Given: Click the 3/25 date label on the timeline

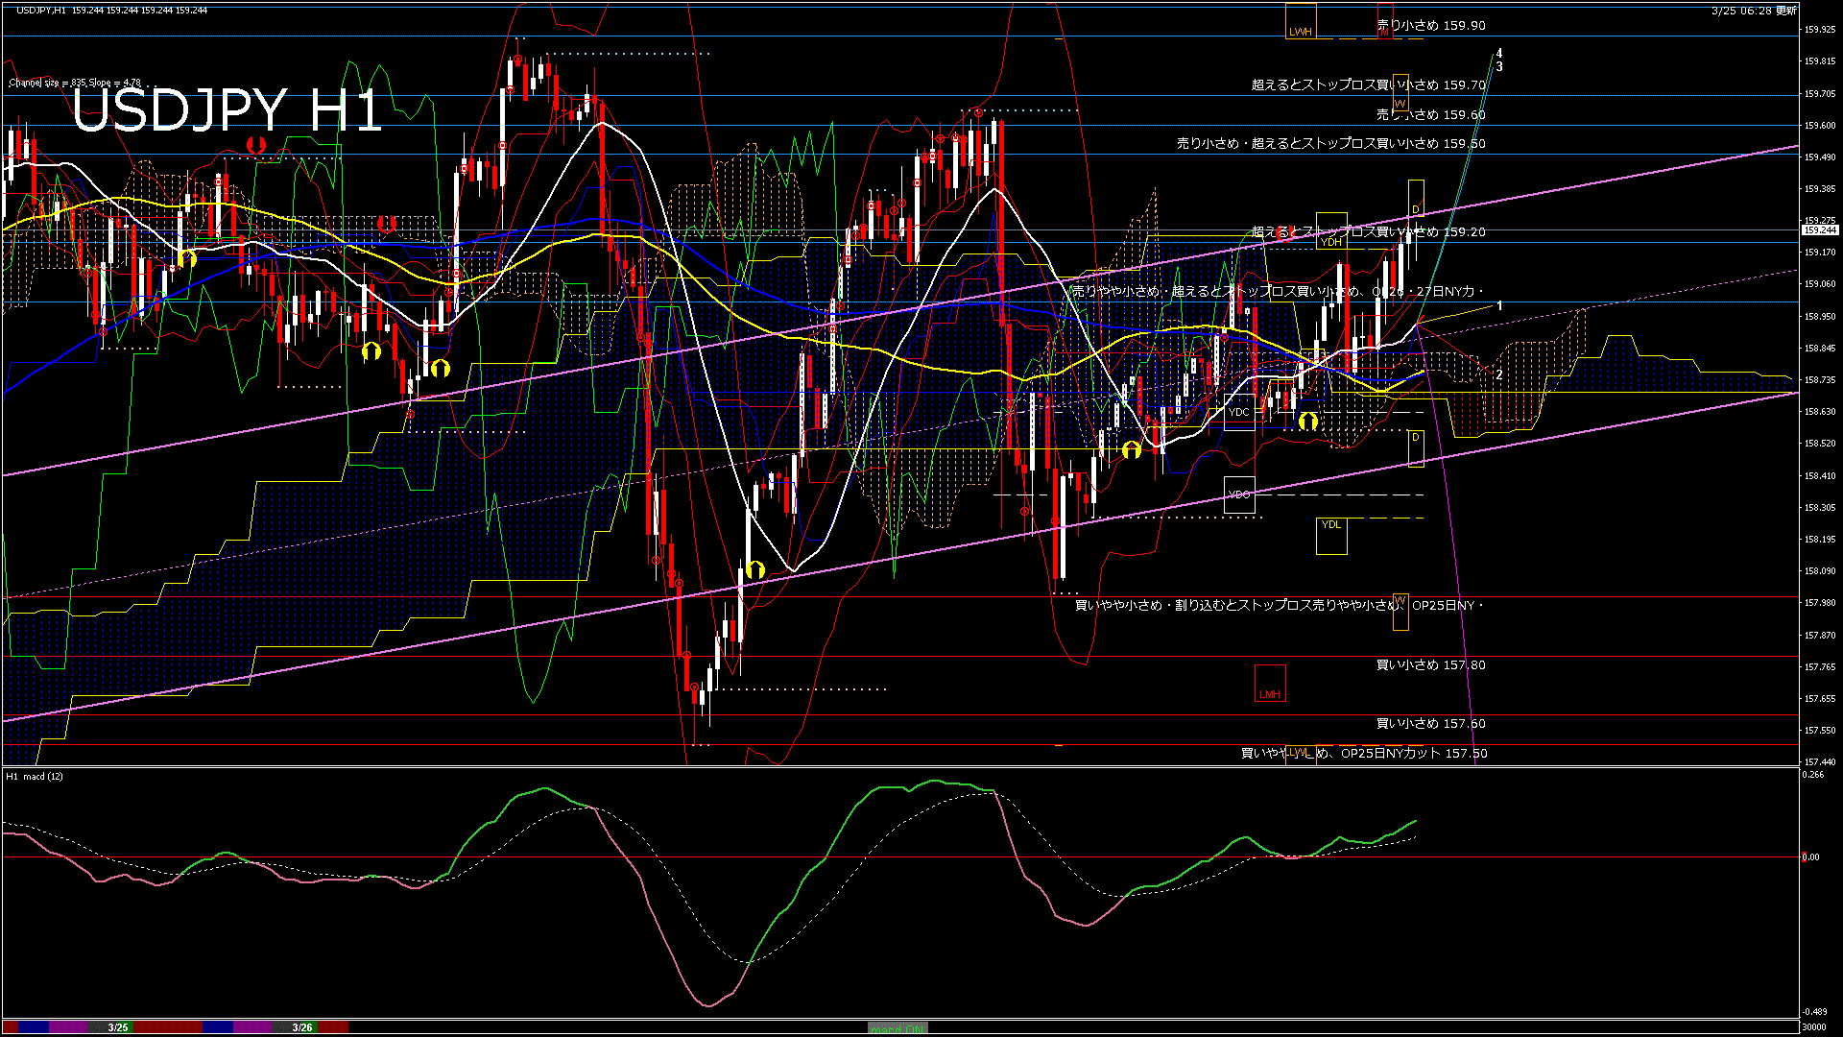Looking at the screenshot, I should tap(118, 1027).
